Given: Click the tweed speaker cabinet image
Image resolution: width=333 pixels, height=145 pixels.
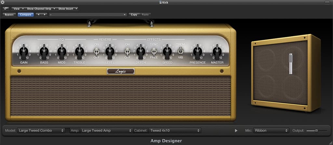Looking at the screenshot, I should [x=286, y=73].
